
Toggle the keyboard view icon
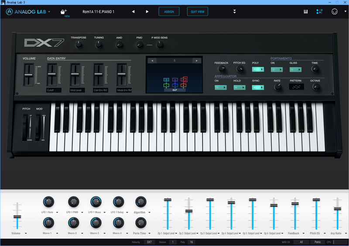point(306,12)
